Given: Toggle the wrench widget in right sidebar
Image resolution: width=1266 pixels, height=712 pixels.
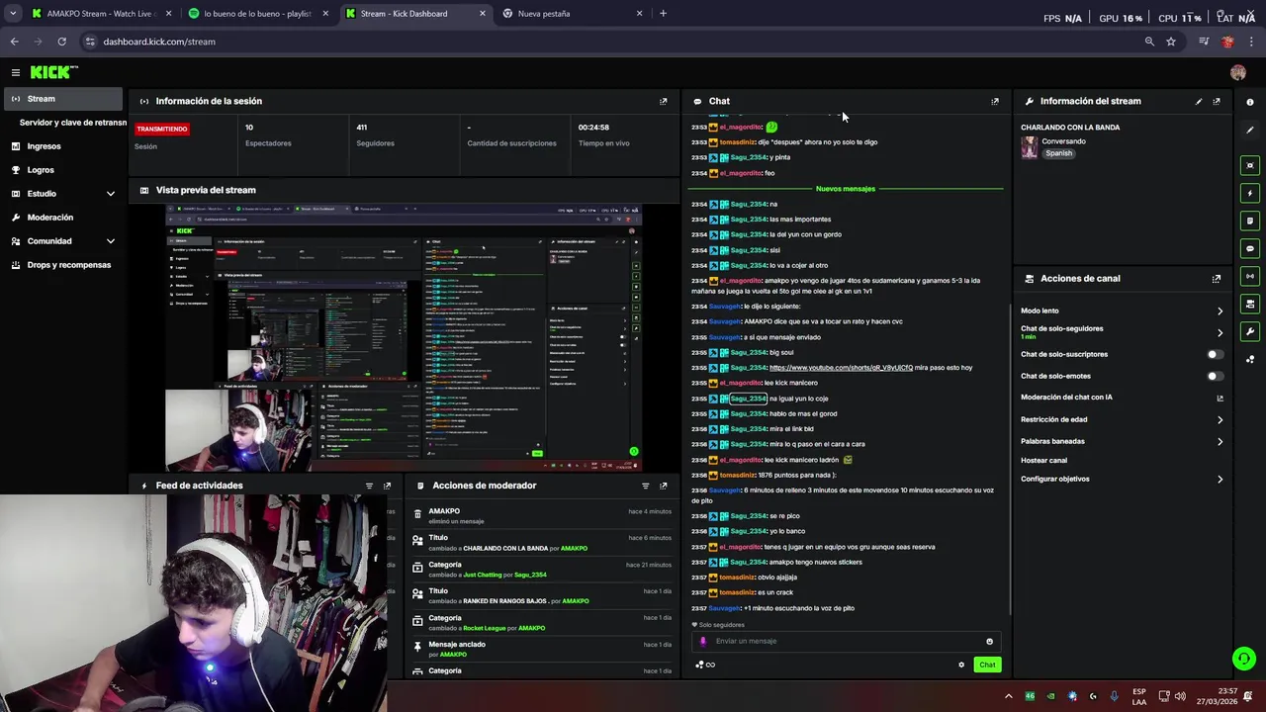Looking at the screenshot, I should click(1250, 331).
